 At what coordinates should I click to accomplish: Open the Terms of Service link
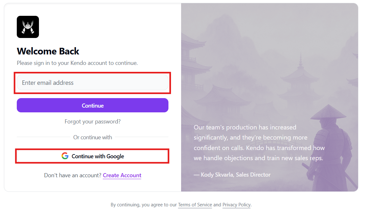195,205
